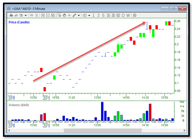192x139 pixels.
Task: Click the circled X cancel icon
Action: [x=135, y=15]
